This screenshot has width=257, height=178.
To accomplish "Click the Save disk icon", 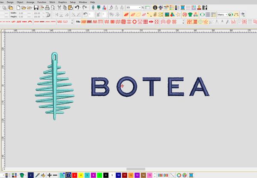I will pos(36,8).
